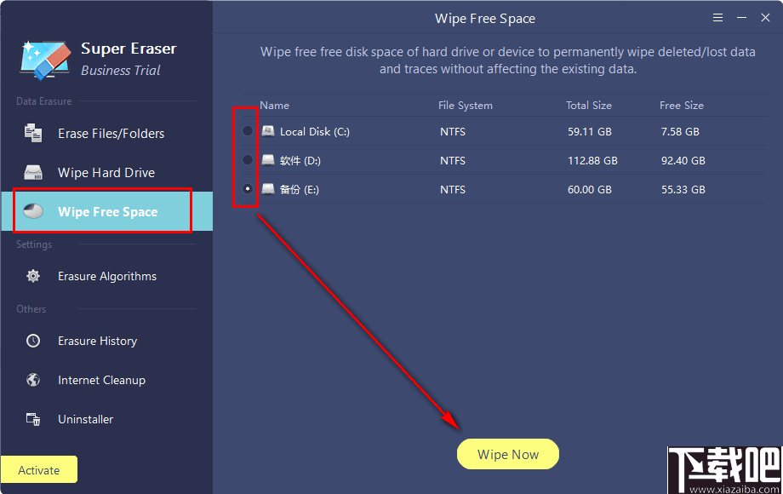The height and width of the screenshot is (494, 783).
Task: Select the Local Disk (C:) radio button
Action: tap(247, 131)
